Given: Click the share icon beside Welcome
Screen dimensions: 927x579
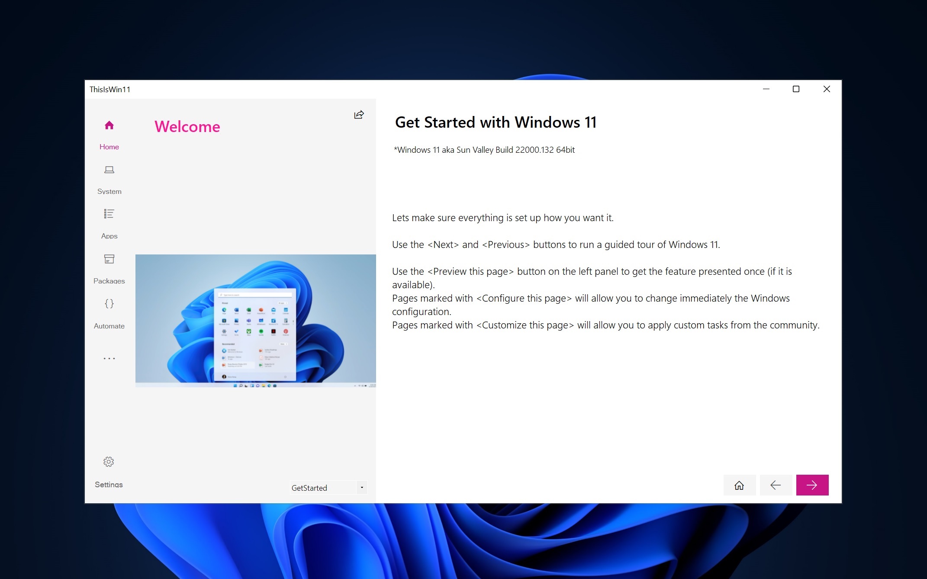Looking at the screenshot, I should coord(359,115).
